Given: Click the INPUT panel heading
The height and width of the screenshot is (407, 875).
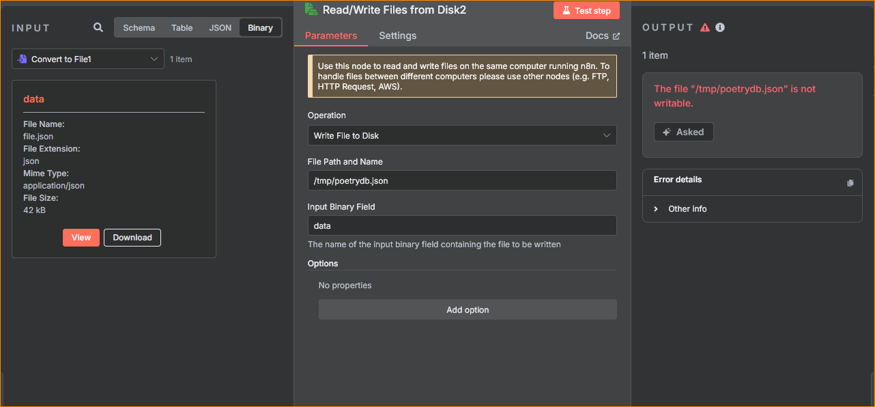Looking at the screenshot, I should tap(31, 28).
